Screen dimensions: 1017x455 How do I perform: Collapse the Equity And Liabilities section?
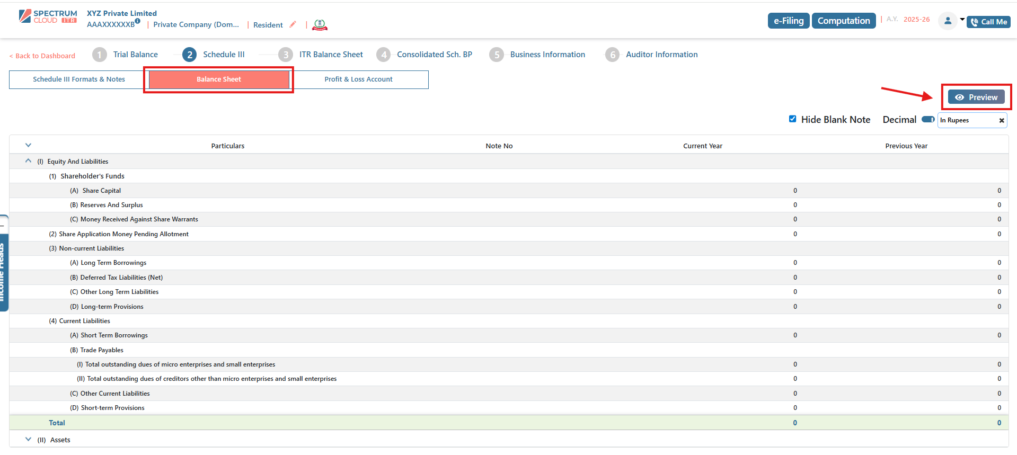click(x=29, y=161)
